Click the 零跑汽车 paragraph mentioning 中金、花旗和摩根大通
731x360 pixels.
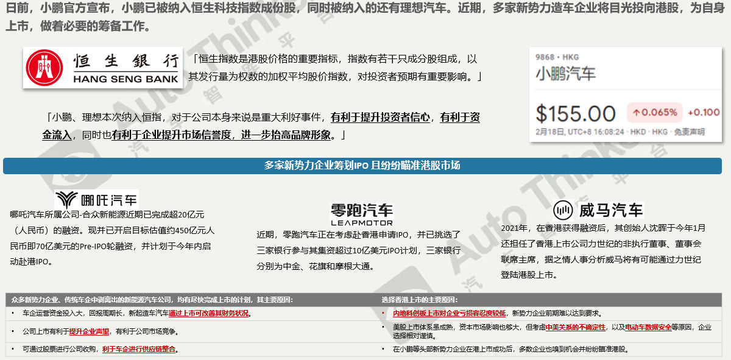coord(359,250)
